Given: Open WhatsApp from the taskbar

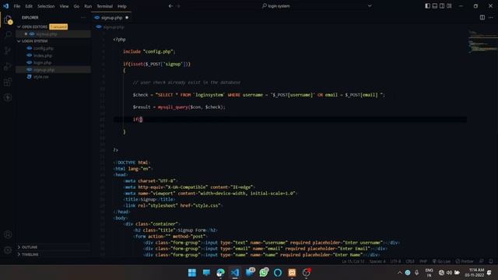Looking at the screenshot, I should [263, 273].
